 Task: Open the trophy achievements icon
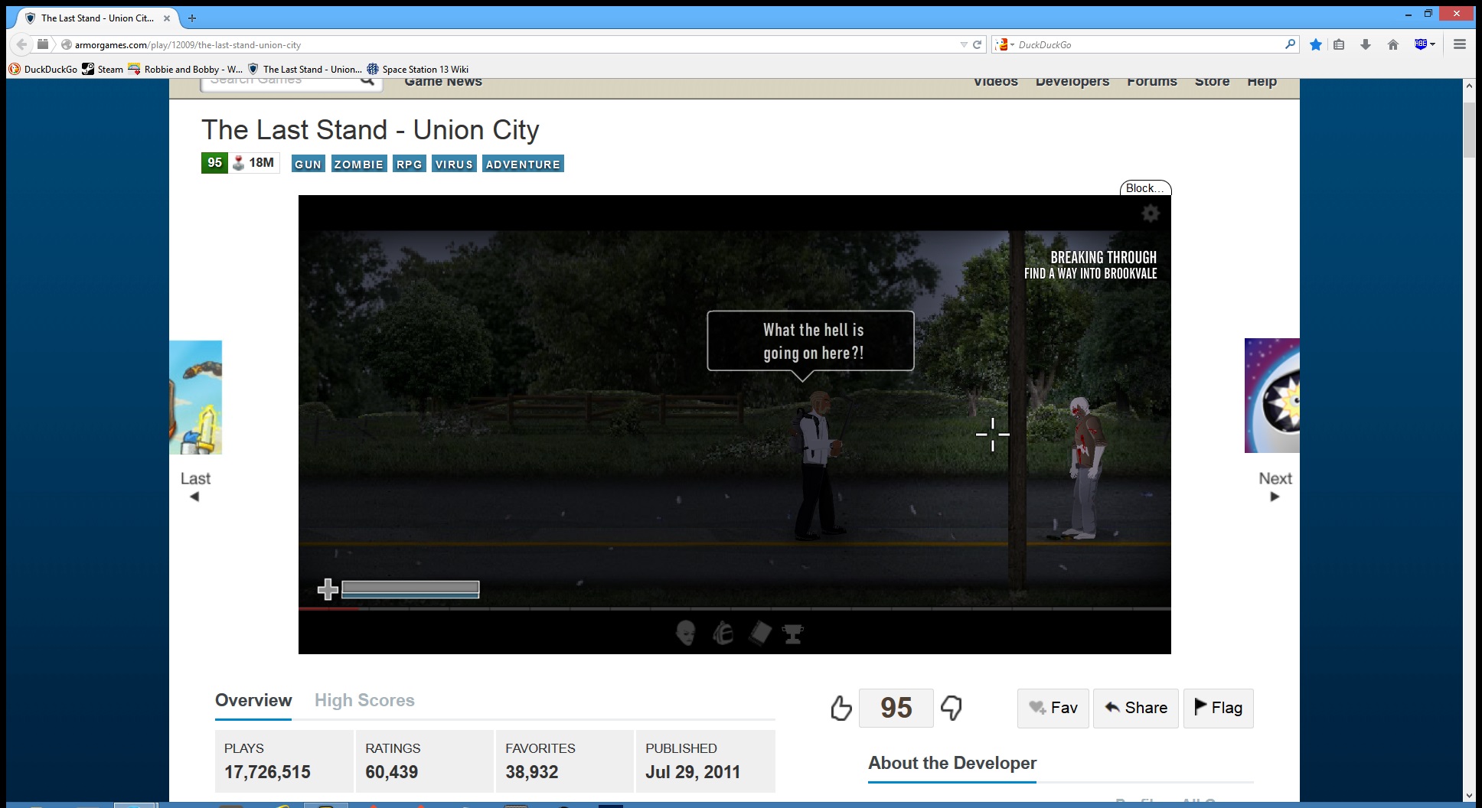tap(793, 633)
